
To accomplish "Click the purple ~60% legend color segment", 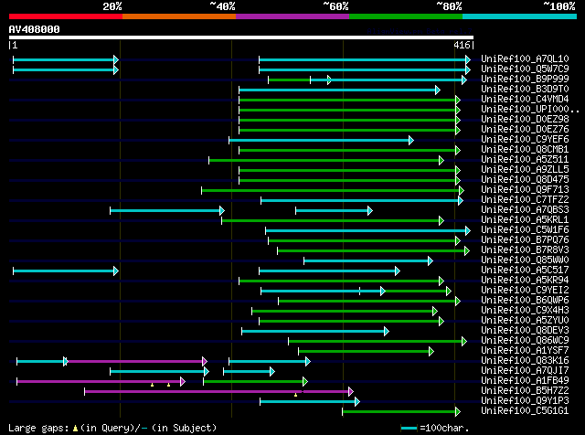I will tap(292, 16).
